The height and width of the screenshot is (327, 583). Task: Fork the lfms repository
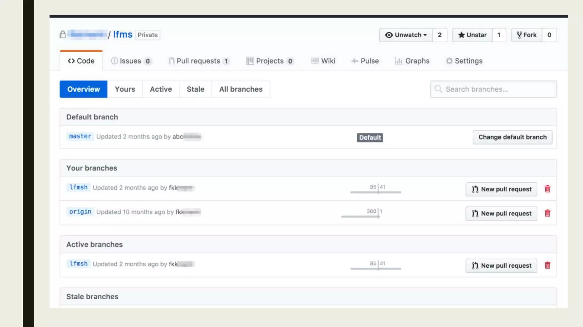(527, 35)
